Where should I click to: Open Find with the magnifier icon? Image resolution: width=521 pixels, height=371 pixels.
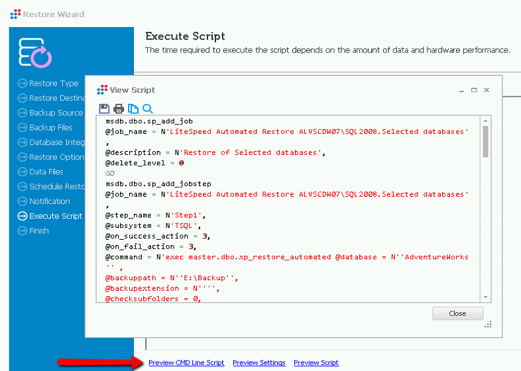147,109
